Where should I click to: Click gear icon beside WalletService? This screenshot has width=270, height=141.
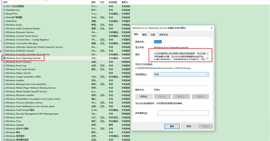coord(4,10)
